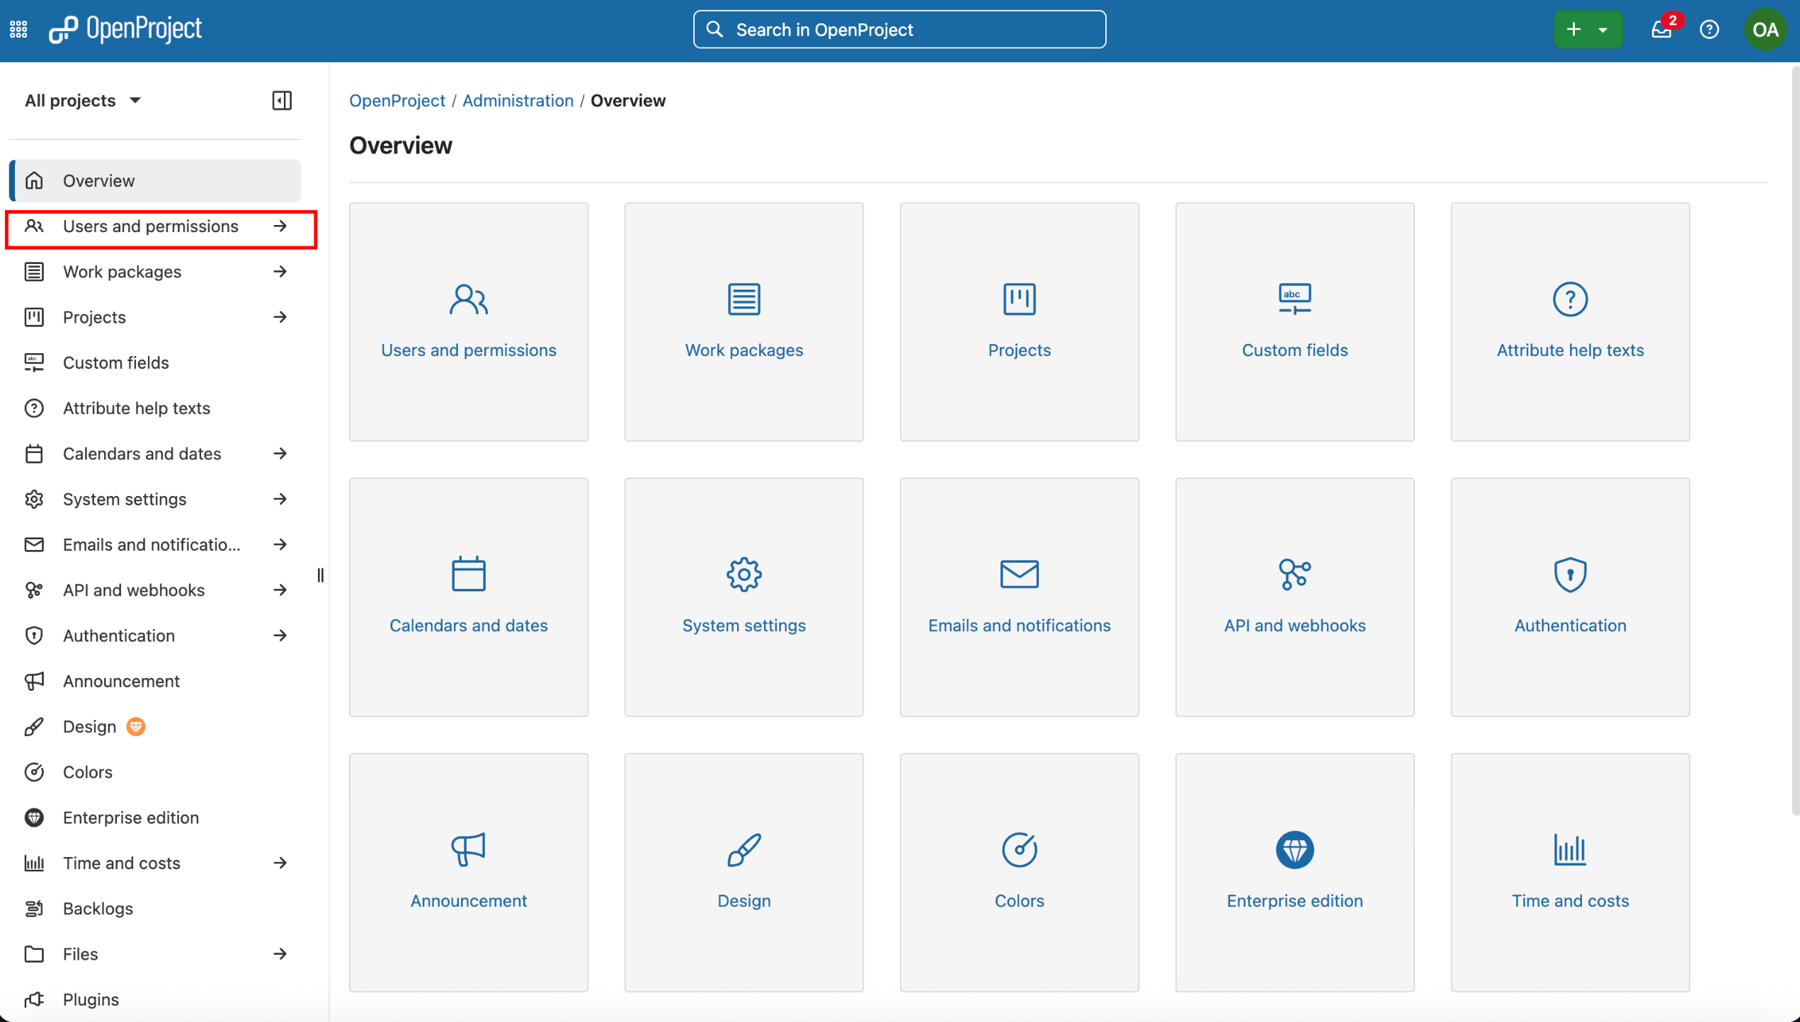Open Announcement in the sidebar

coord(155,682)
